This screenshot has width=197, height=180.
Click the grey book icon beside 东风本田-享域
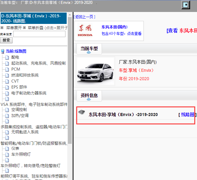click(x=82, y=112)
